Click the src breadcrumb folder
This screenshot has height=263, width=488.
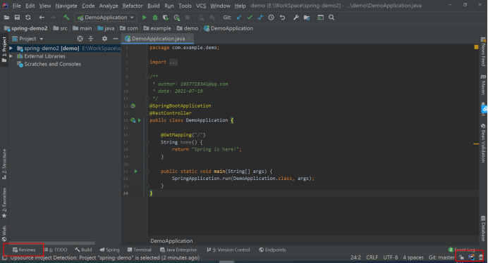[x=61, y=28]
